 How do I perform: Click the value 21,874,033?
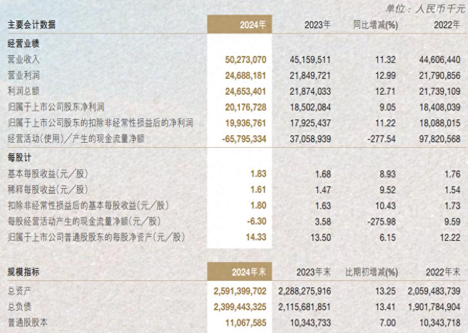click(310, 91)
